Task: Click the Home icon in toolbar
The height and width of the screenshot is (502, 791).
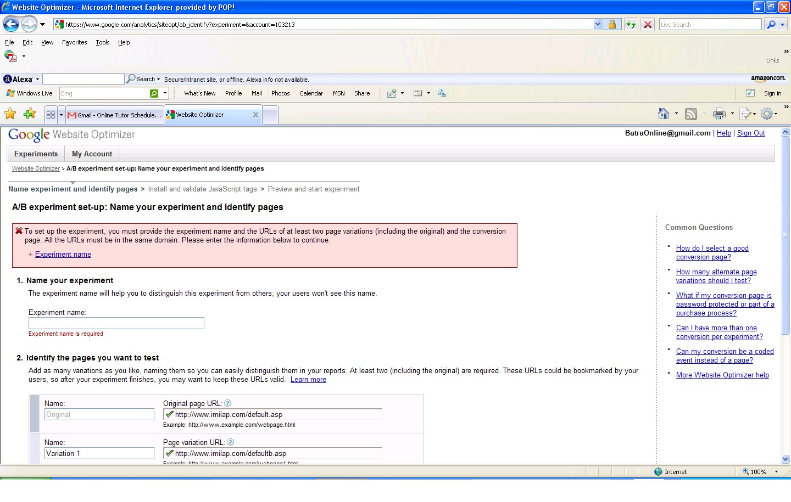Action: pos(662,114)
